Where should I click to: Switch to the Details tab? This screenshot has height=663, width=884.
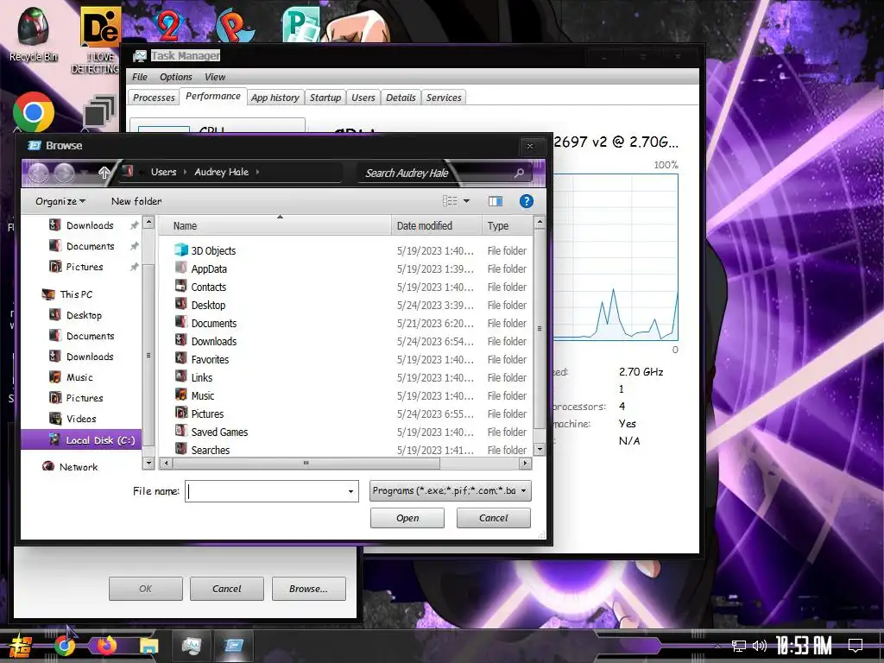coord(401,98)
